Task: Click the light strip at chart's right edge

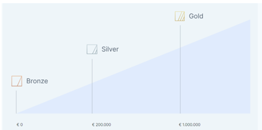Action: tap(260, 67)
